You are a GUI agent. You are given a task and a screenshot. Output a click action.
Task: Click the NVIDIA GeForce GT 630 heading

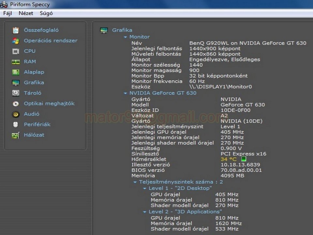tap(163, 93)
